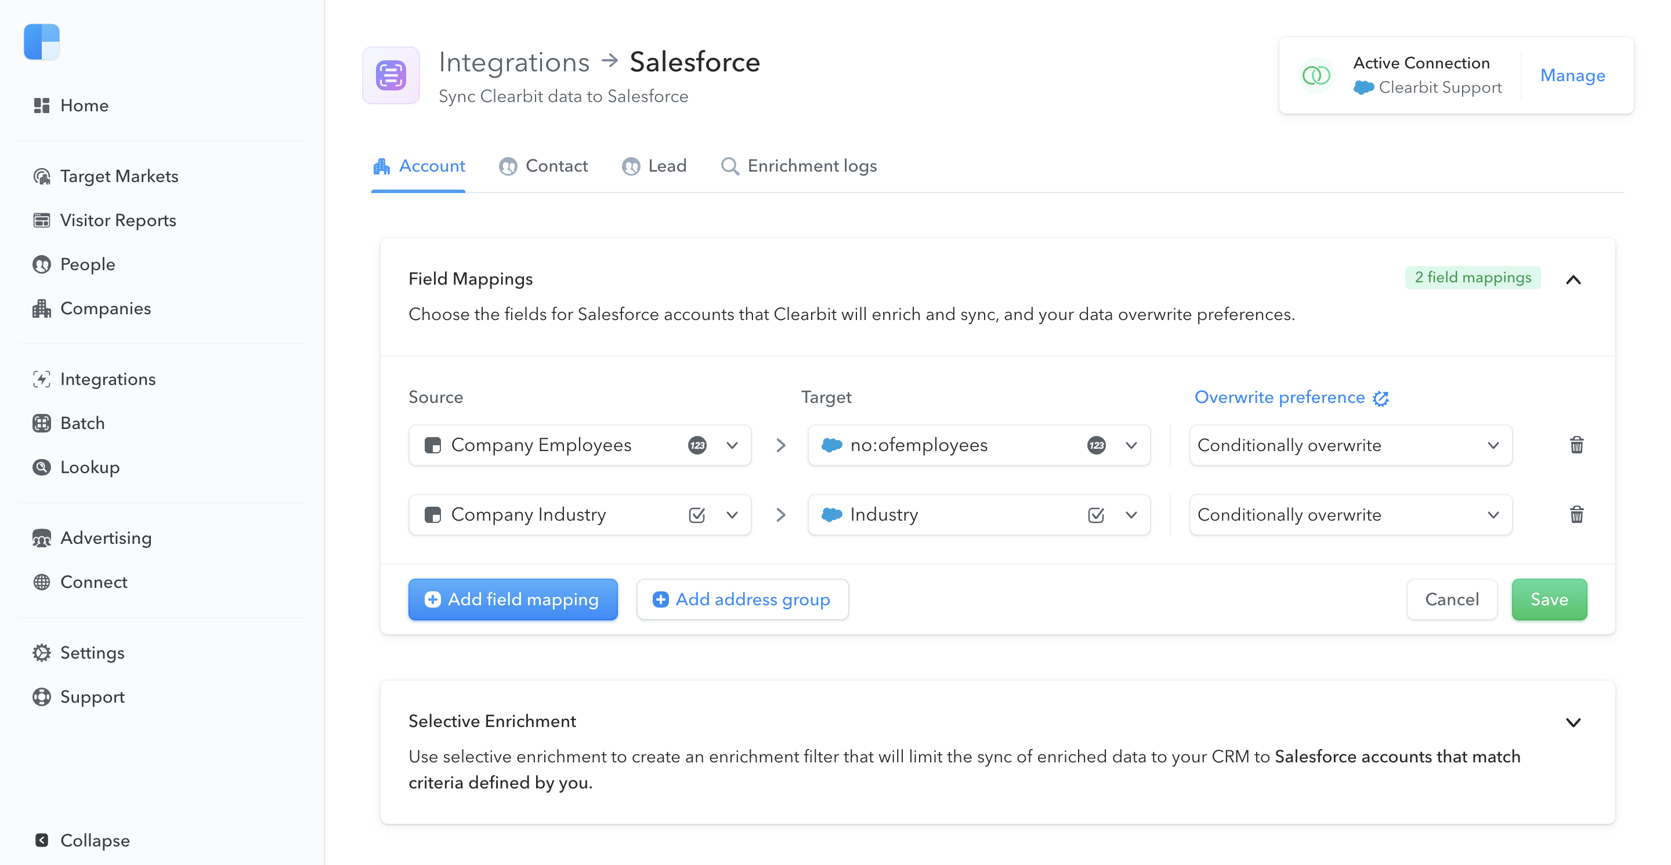Open Target Markets page
Viewport: 1671px width, 865px height.
pyautogui.click(x=106, y=176)
